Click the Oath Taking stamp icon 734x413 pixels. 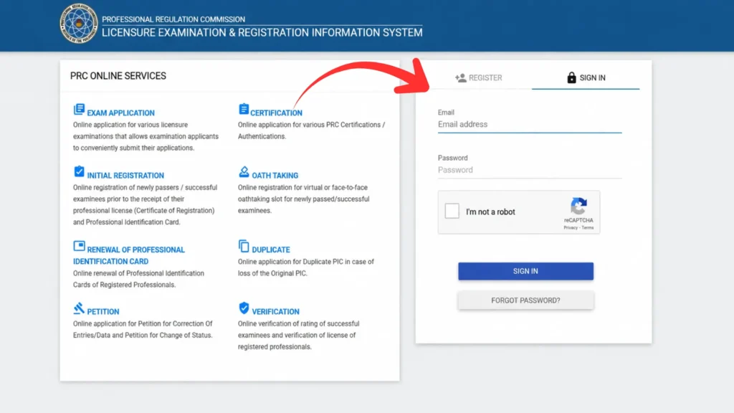[244, 172]
